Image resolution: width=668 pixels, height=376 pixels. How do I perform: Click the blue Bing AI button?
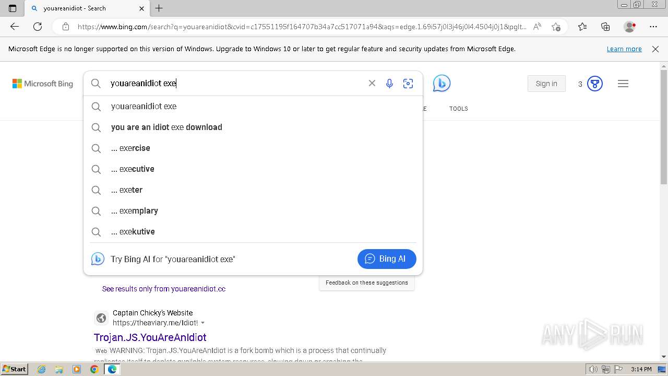[387, 258]
